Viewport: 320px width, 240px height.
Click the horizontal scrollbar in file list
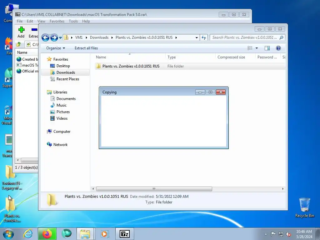pyautogui.click(x=154, y=189)
